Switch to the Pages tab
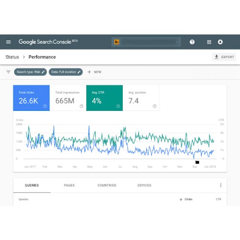 (x=69, y=185)
